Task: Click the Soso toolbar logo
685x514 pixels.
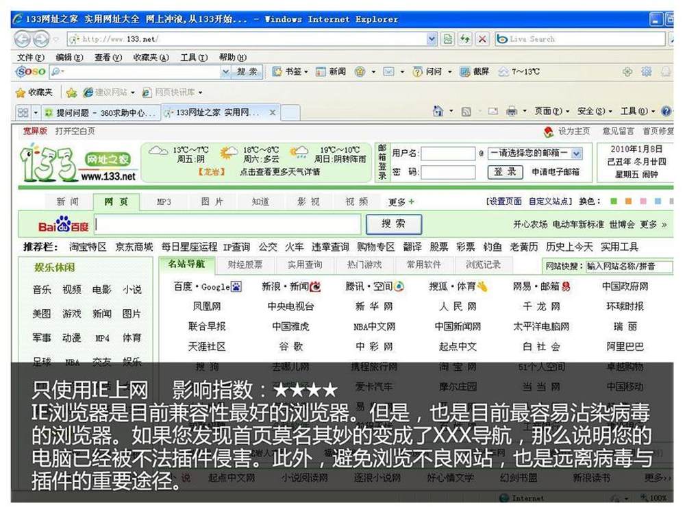Action: (x=31, y=71)
